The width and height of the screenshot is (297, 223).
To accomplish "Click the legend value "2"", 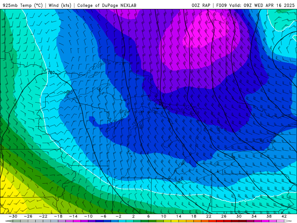I will pos(133,216).
